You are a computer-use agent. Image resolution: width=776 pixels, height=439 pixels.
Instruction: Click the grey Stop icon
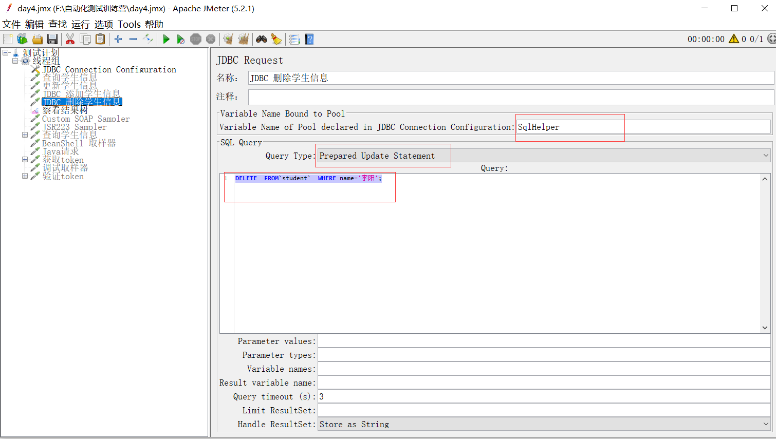point(196,39)
